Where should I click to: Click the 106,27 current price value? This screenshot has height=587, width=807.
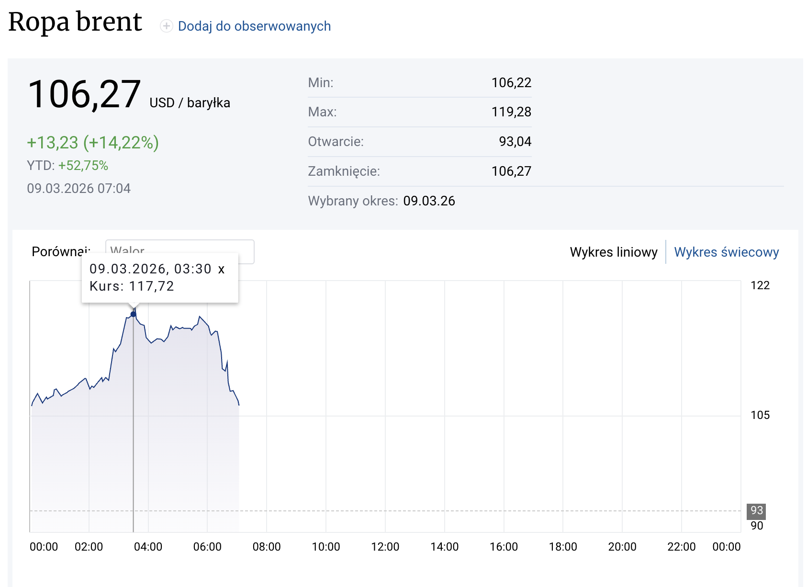click(84, 95)
